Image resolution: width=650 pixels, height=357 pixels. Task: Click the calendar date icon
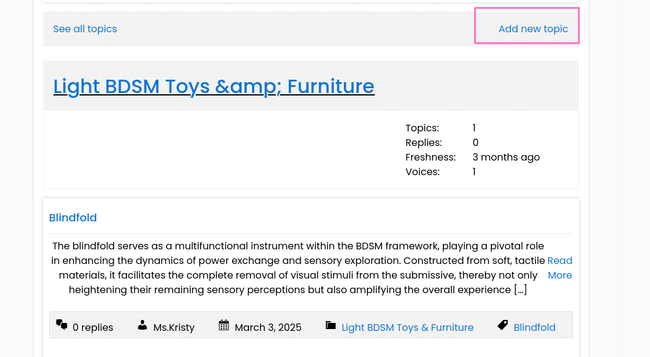tap(224, 325)
